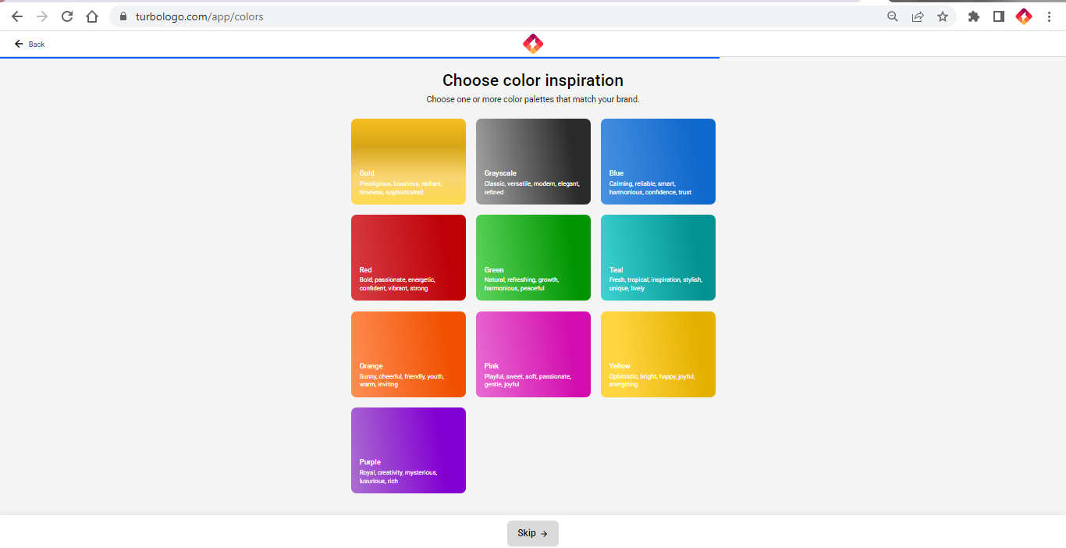Open the browser extensions puzzle icon
Screen dimensions: 1066x548
point(973,16)
